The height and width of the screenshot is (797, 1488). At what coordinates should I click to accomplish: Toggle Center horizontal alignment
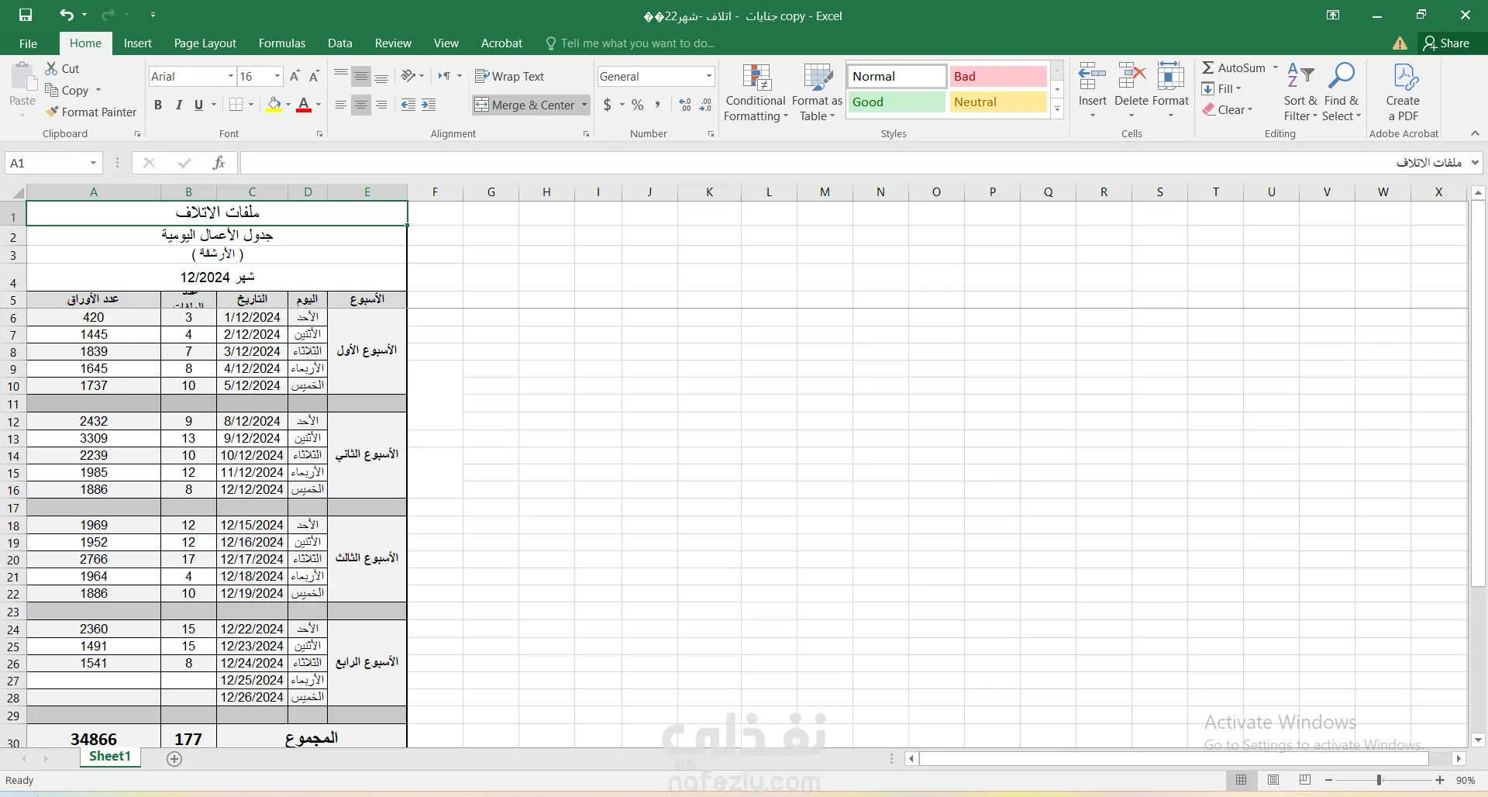[x=361, y=105]
